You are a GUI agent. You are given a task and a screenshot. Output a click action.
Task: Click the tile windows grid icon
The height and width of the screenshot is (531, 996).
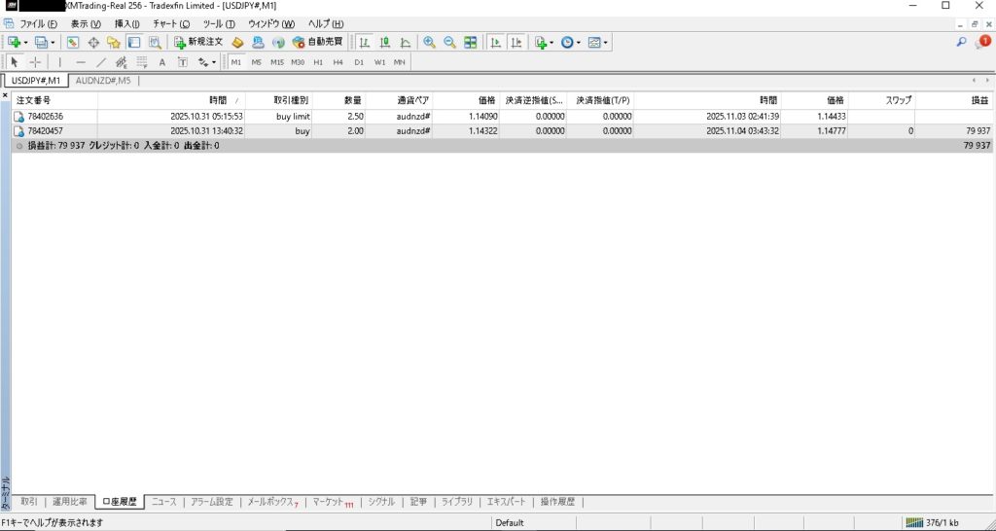click(471, 42)
